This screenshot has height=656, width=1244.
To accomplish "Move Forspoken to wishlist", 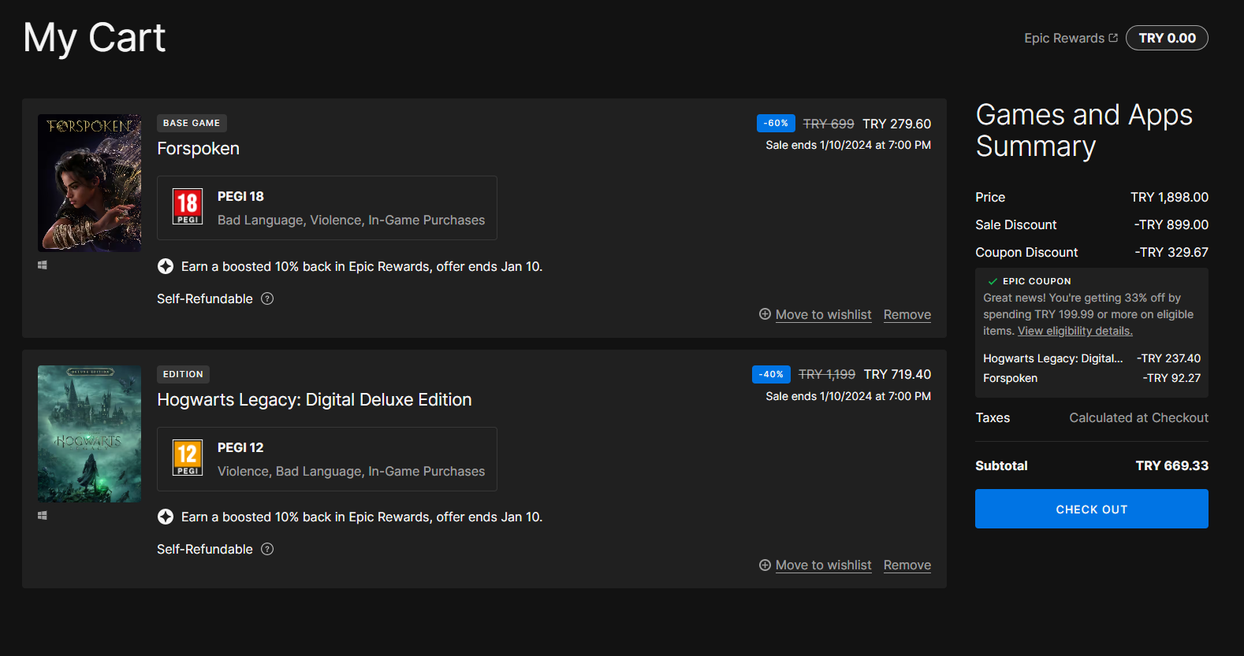I will click(x=824, y=314).
